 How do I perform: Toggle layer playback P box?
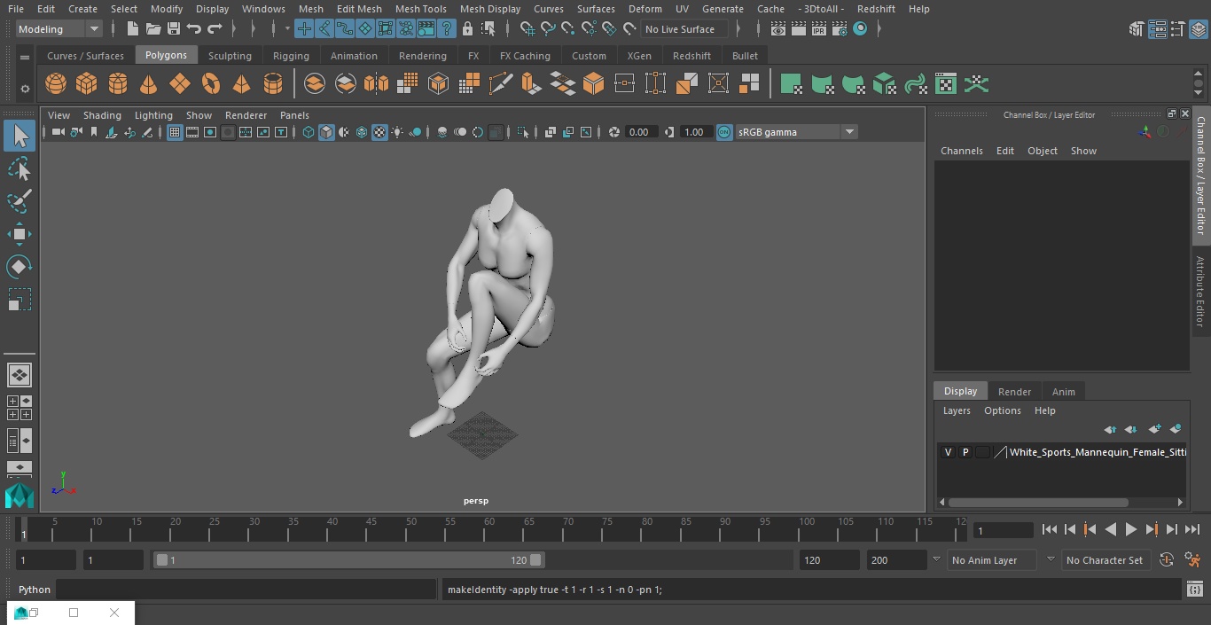(965, 452)
